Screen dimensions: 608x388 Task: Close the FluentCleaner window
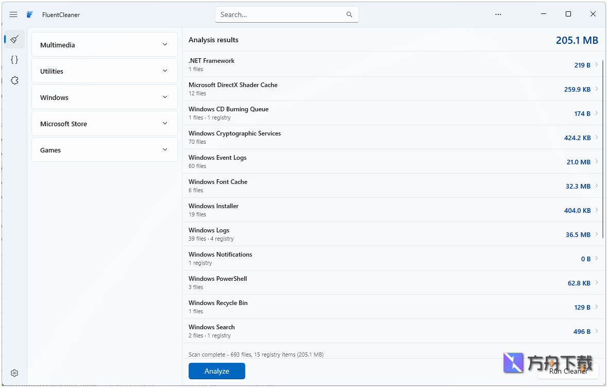tap(593, 14)
